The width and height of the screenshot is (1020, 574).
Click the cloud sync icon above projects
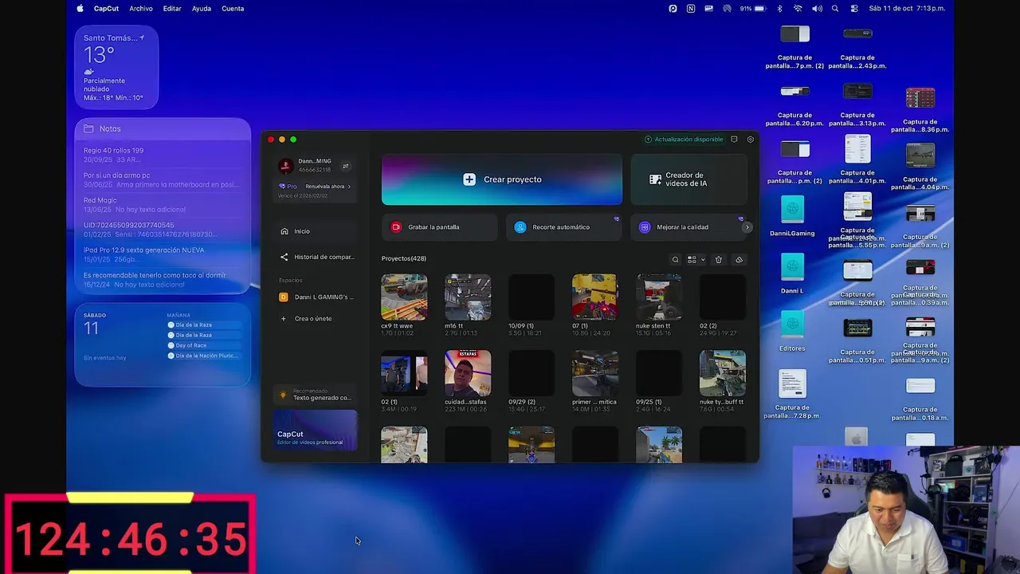click(x=739, y=260)
